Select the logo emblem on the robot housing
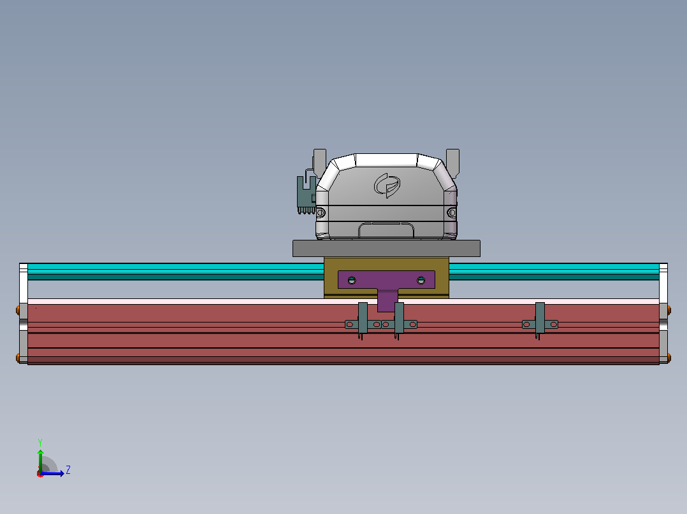The image size is (687, 514). click(387, 185)
